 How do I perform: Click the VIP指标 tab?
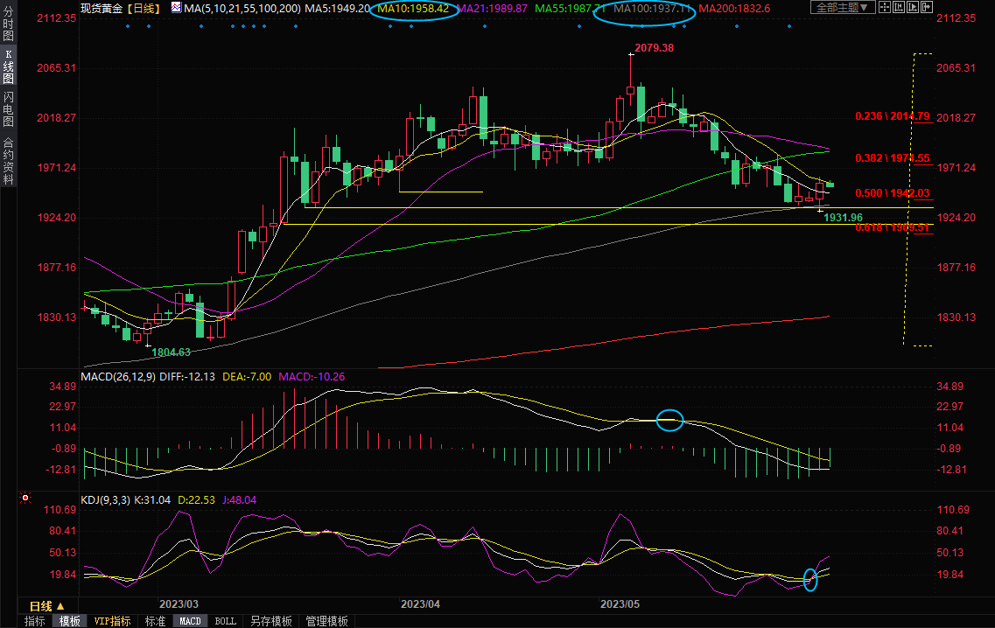point(113,621)
